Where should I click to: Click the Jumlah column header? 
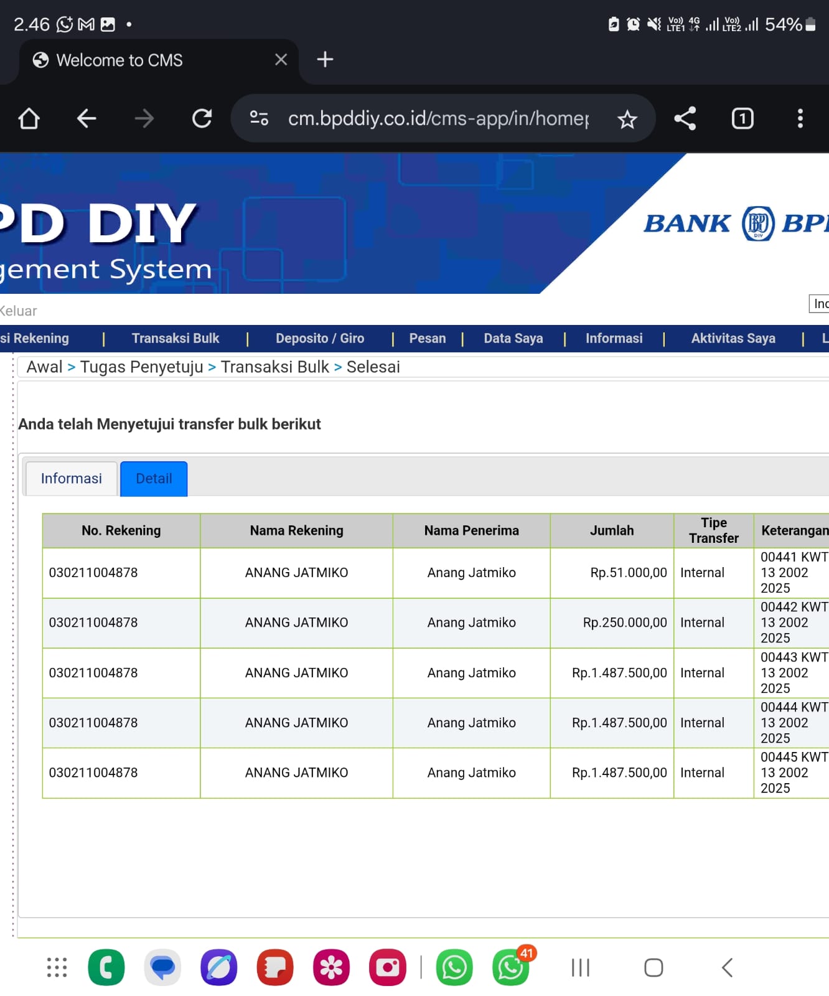click(x=612, y=531)
